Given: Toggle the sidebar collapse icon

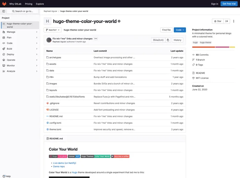Looking at the screenshot, I should coord(4,11).
